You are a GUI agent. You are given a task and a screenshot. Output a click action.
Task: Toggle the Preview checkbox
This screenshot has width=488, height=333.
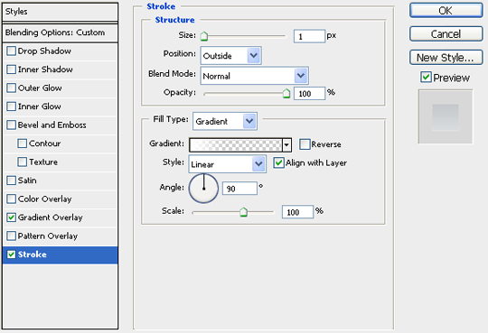pyautogui.click(x=426, y=77)
